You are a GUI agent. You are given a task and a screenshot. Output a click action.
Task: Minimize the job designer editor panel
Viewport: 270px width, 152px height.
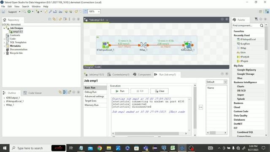pyautogui.click(x=222, y=19)
